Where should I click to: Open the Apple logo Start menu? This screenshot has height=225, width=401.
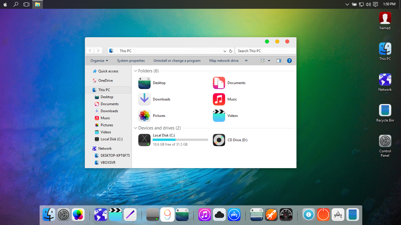5,4
